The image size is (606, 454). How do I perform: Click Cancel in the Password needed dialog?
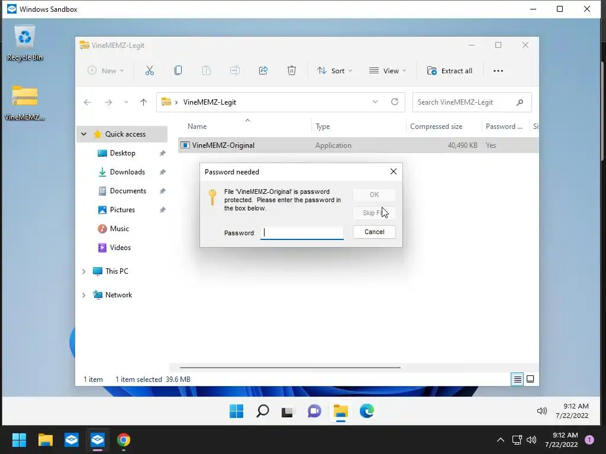click(374, 232)
